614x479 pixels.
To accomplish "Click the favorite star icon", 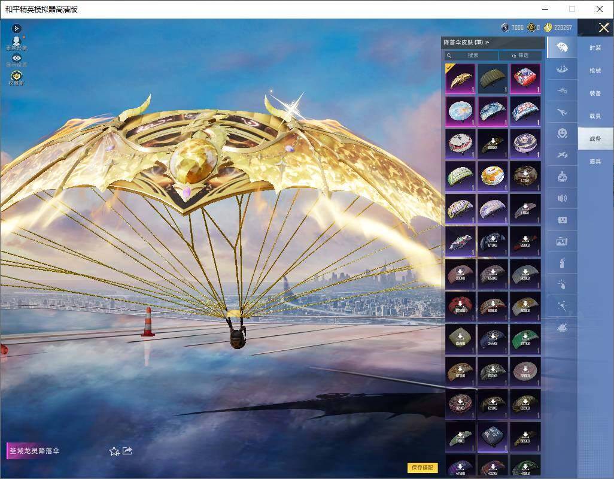I will tap(114, 451).
